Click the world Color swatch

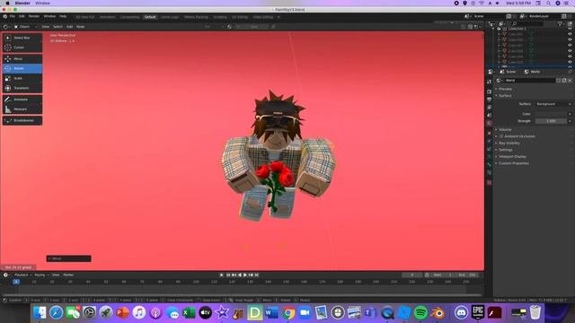[x=551, y=114]
